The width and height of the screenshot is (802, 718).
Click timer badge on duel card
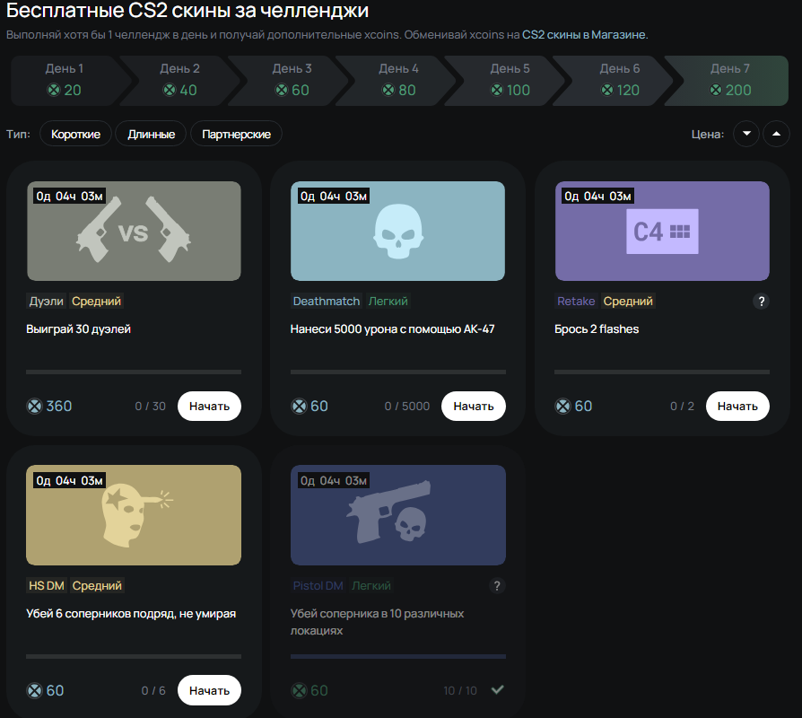pos(70,196)
